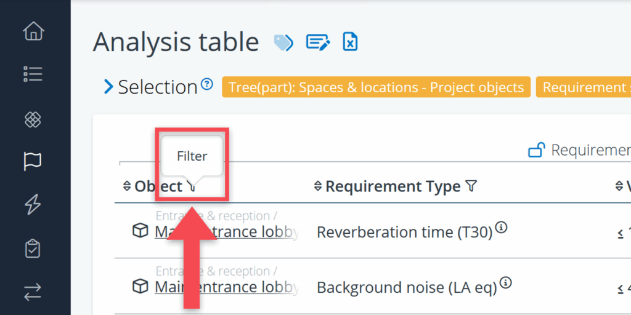
Task: Click the edit note icon in title
Action: point(317,42)
